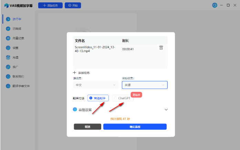
Task: Click the VAS app logo icon
Action: (7, 5)
